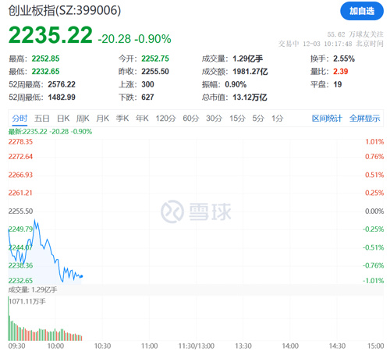Image resolution: width=390 pixels, height=355 pixels.
Task: Switch to 周K chart view
Action: tap(83, 119)
